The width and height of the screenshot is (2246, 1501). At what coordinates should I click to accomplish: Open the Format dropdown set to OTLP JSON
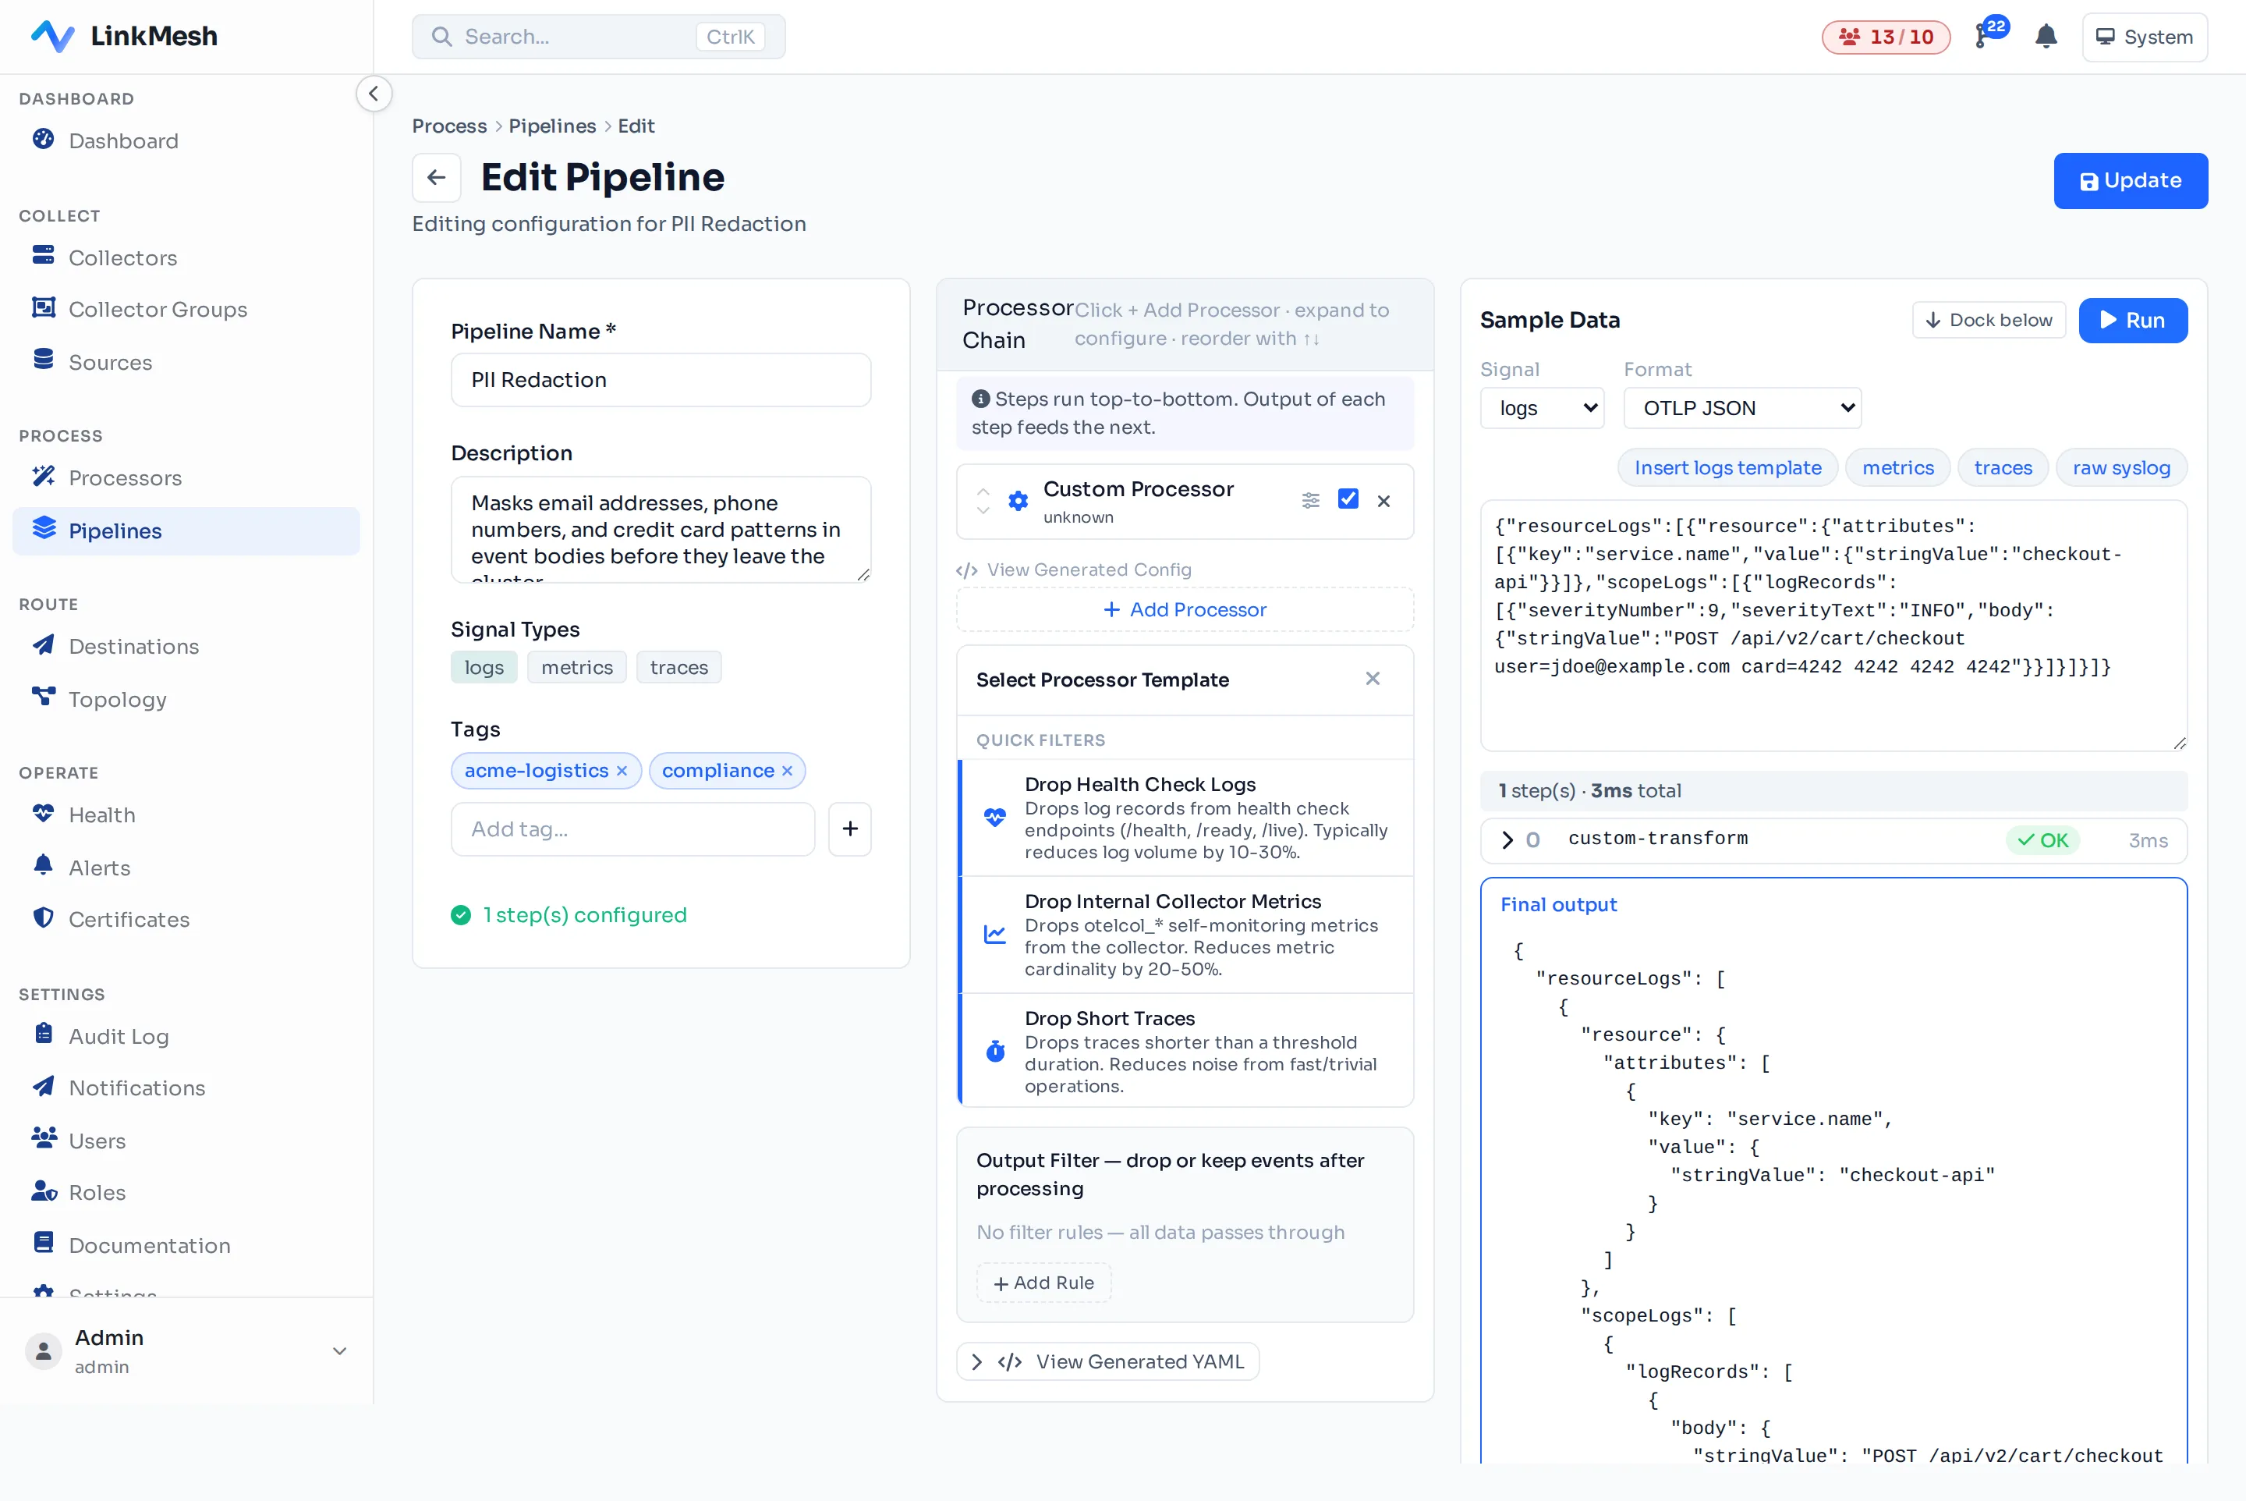point(1741,408)
